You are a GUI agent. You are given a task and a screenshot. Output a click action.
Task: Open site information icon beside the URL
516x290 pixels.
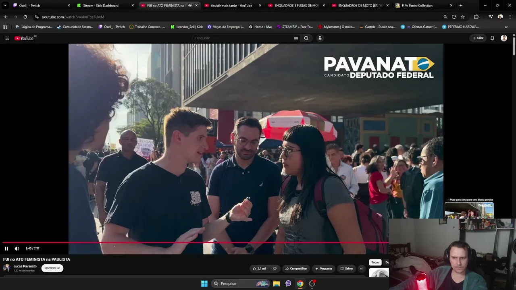(x=37, y=17)
